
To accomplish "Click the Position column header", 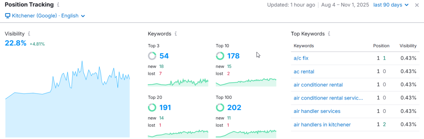I will pyautogui.click(x=381, y=46).
